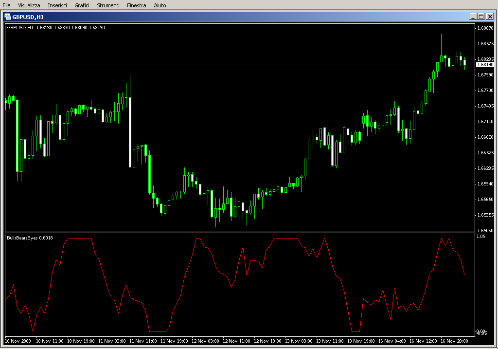Close the GBPUSD,H1 chart window

[x=490, y=17]
